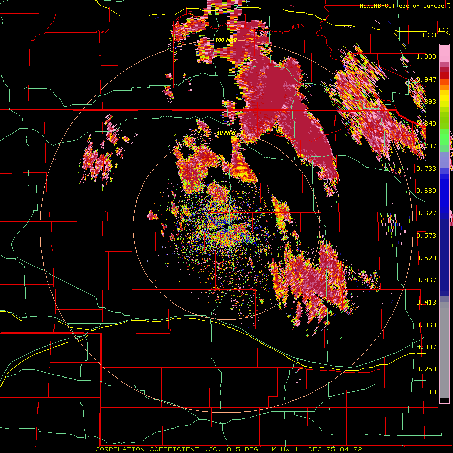Click the 0.893 scale value
Screen dimensions: 453x453
[426, 101]
